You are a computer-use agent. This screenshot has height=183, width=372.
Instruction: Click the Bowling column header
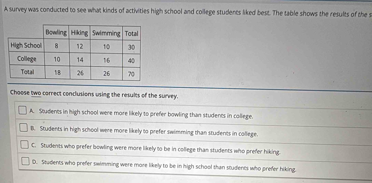[x=56, y=33]
